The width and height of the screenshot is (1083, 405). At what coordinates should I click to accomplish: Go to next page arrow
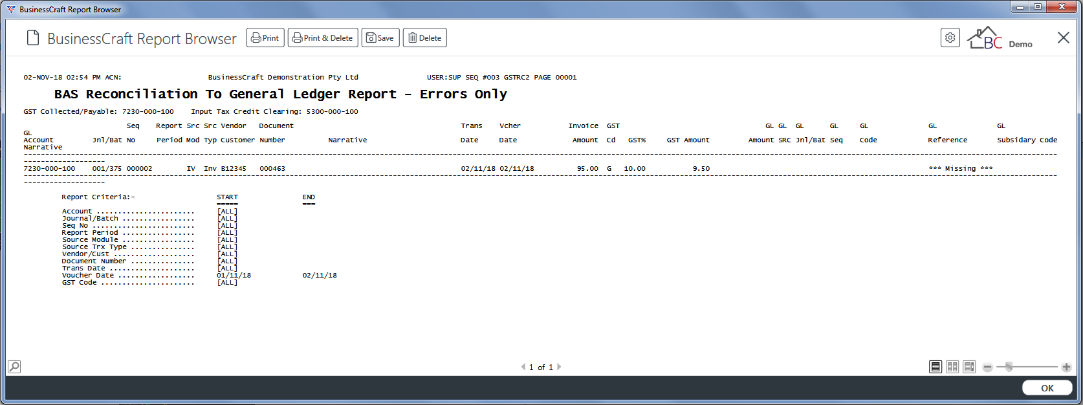(x=559, y=367)
